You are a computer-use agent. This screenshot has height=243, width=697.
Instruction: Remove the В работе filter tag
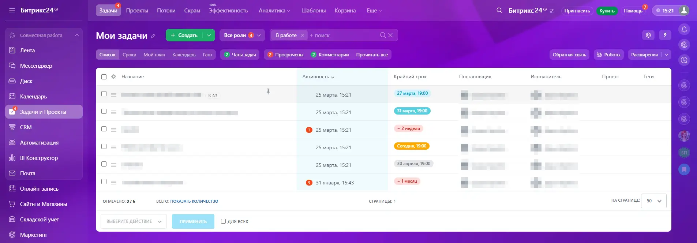click(302, 35)
